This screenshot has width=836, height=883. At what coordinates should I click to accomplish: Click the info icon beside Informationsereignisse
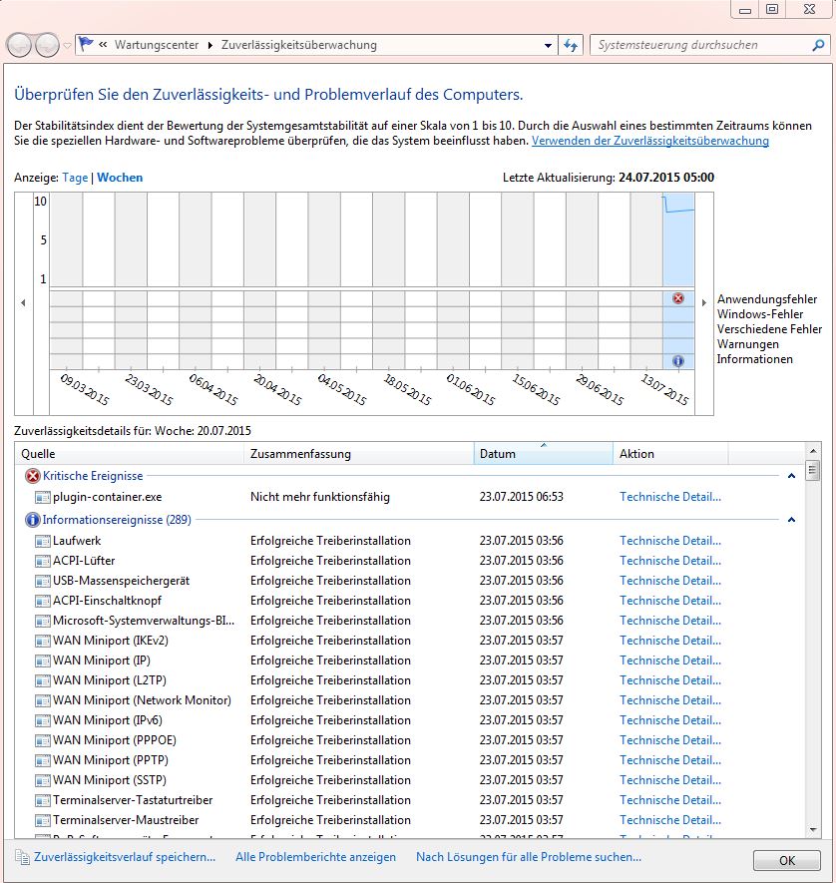33,520
